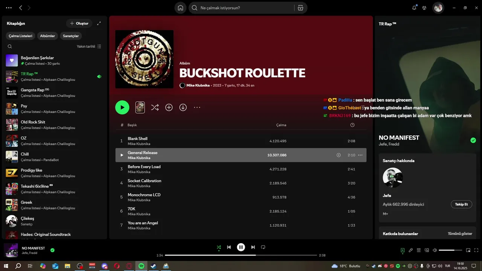Play the General Release track
Image resolution: width=482 pixels, height=271 pixels.
coord(122,155)
